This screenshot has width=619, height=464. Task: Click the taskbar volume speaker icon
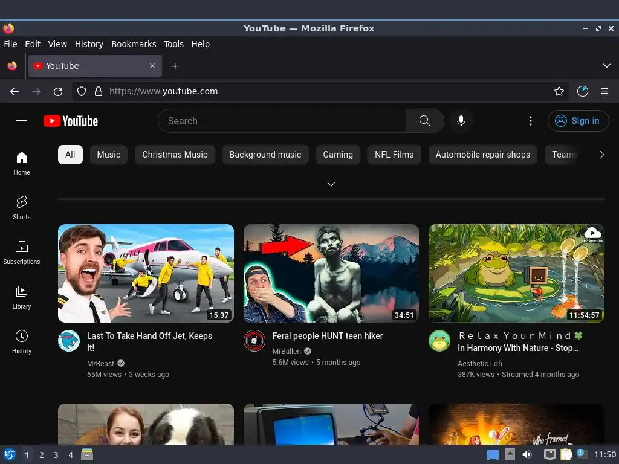tap(527, 454)
